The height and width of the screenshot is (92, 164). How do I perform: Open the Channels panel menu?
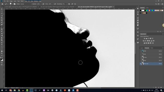[163, 48]
